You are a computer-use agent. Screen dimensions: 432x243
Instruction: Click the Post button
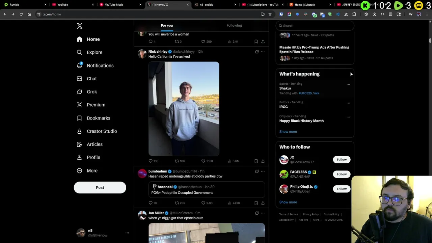(x=100, y=188)
